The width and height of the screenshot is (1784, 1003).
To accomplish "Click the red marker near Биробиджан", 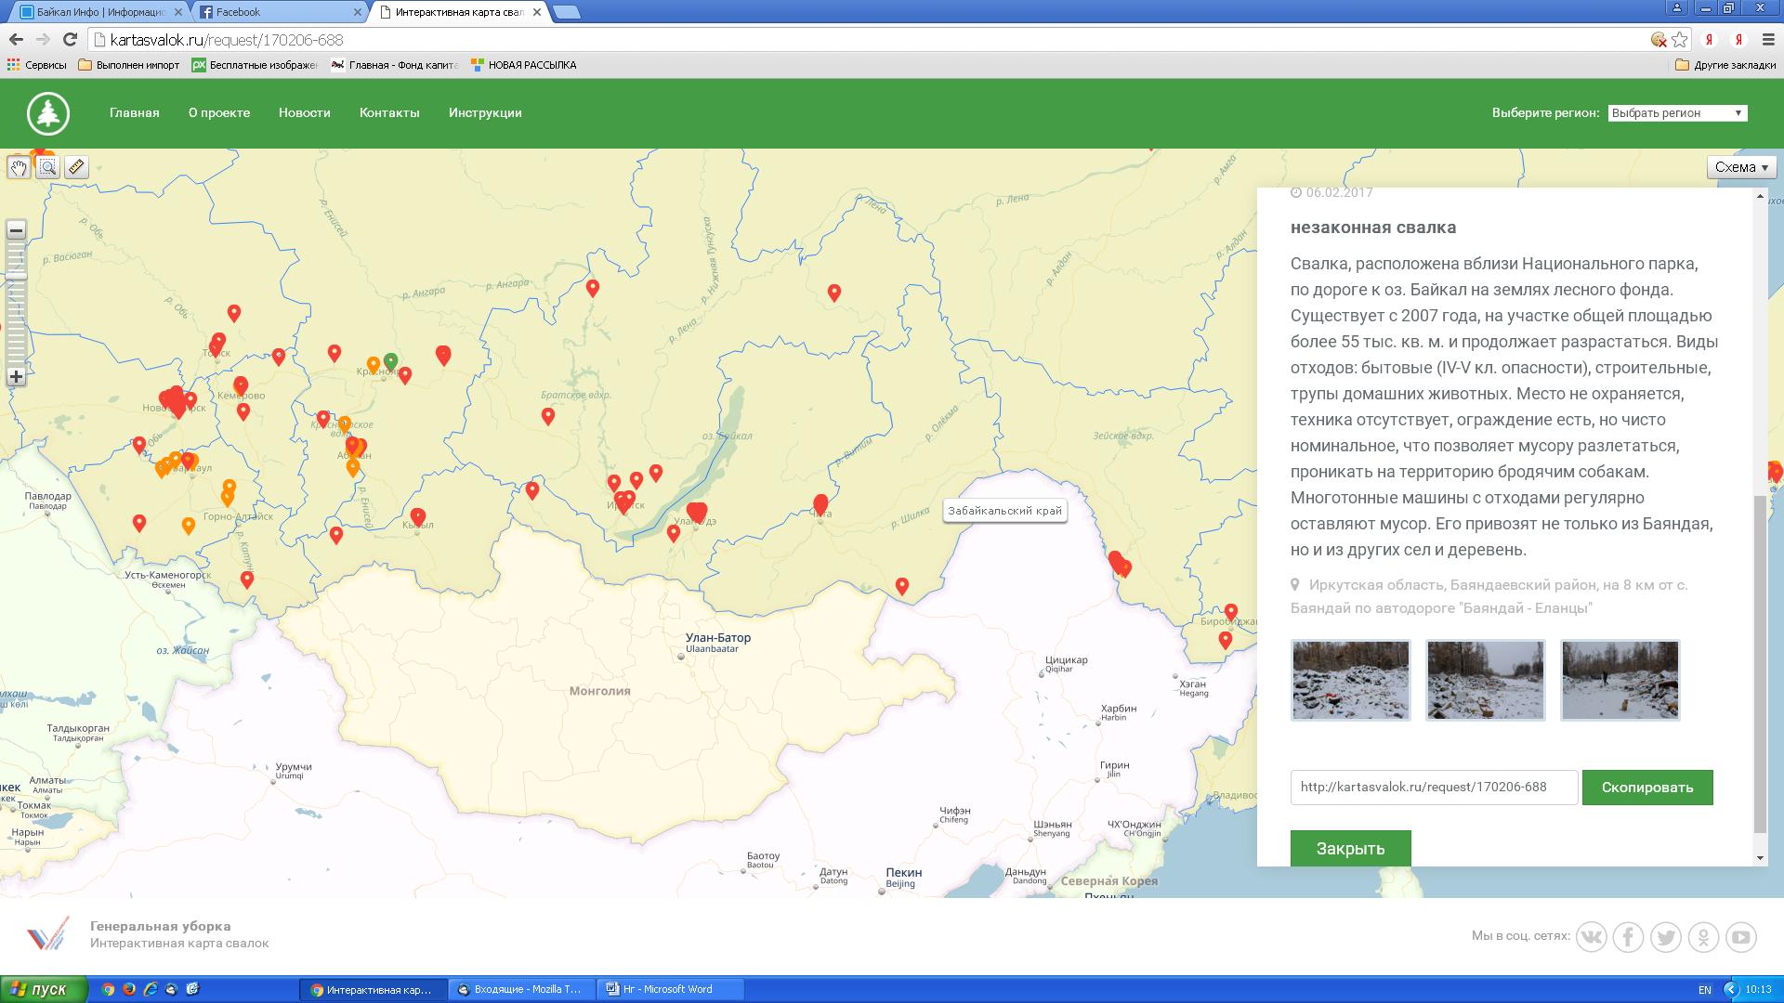I will [1231, 613].
